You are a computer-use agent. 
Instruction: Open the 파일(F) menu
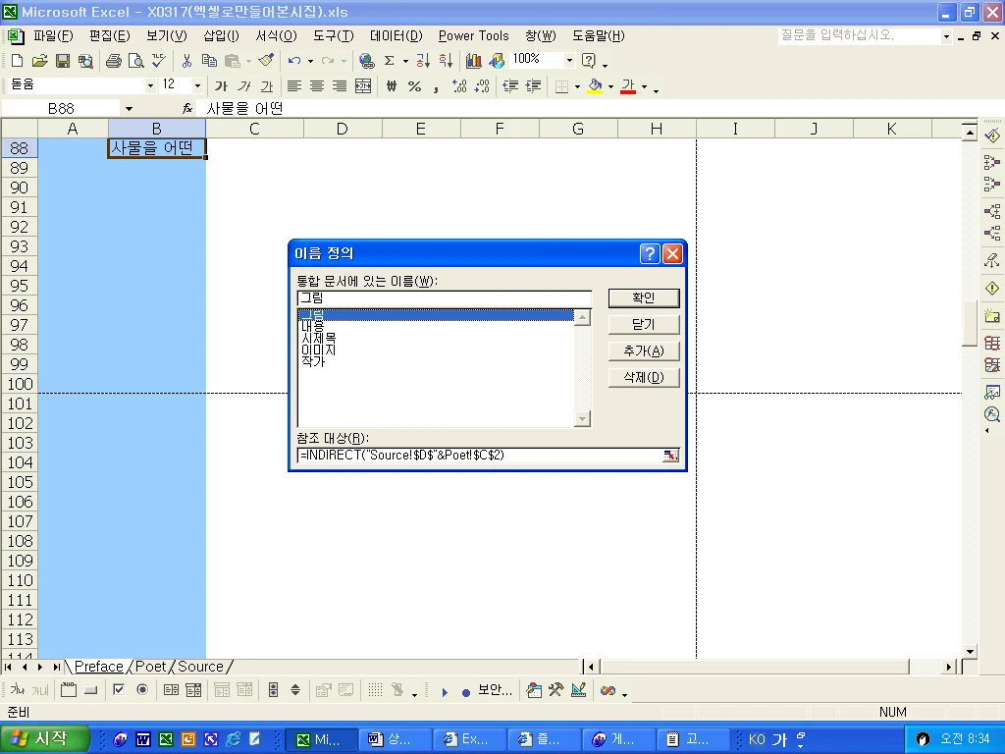click(x=53, y=36)
